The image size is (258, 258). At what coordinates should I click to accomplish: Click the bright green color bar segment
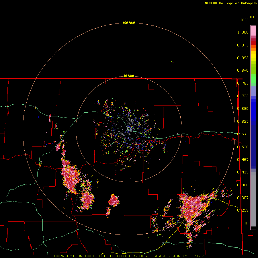pos(253,78)
